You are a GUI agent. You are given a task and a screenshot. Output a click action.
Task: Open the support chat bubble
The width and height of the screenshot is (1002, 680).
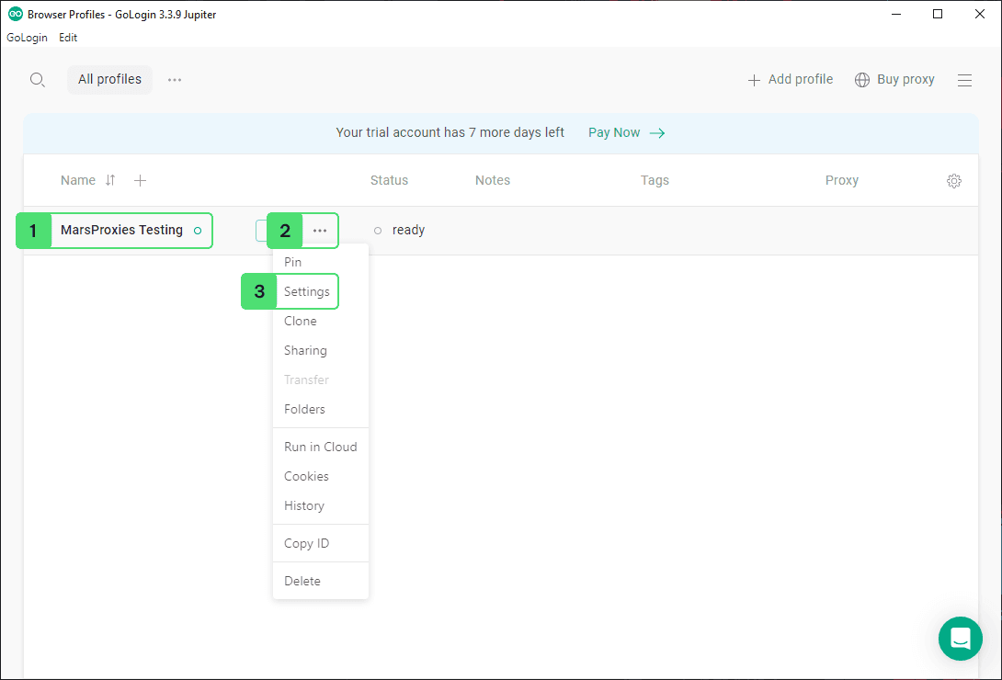960,638
